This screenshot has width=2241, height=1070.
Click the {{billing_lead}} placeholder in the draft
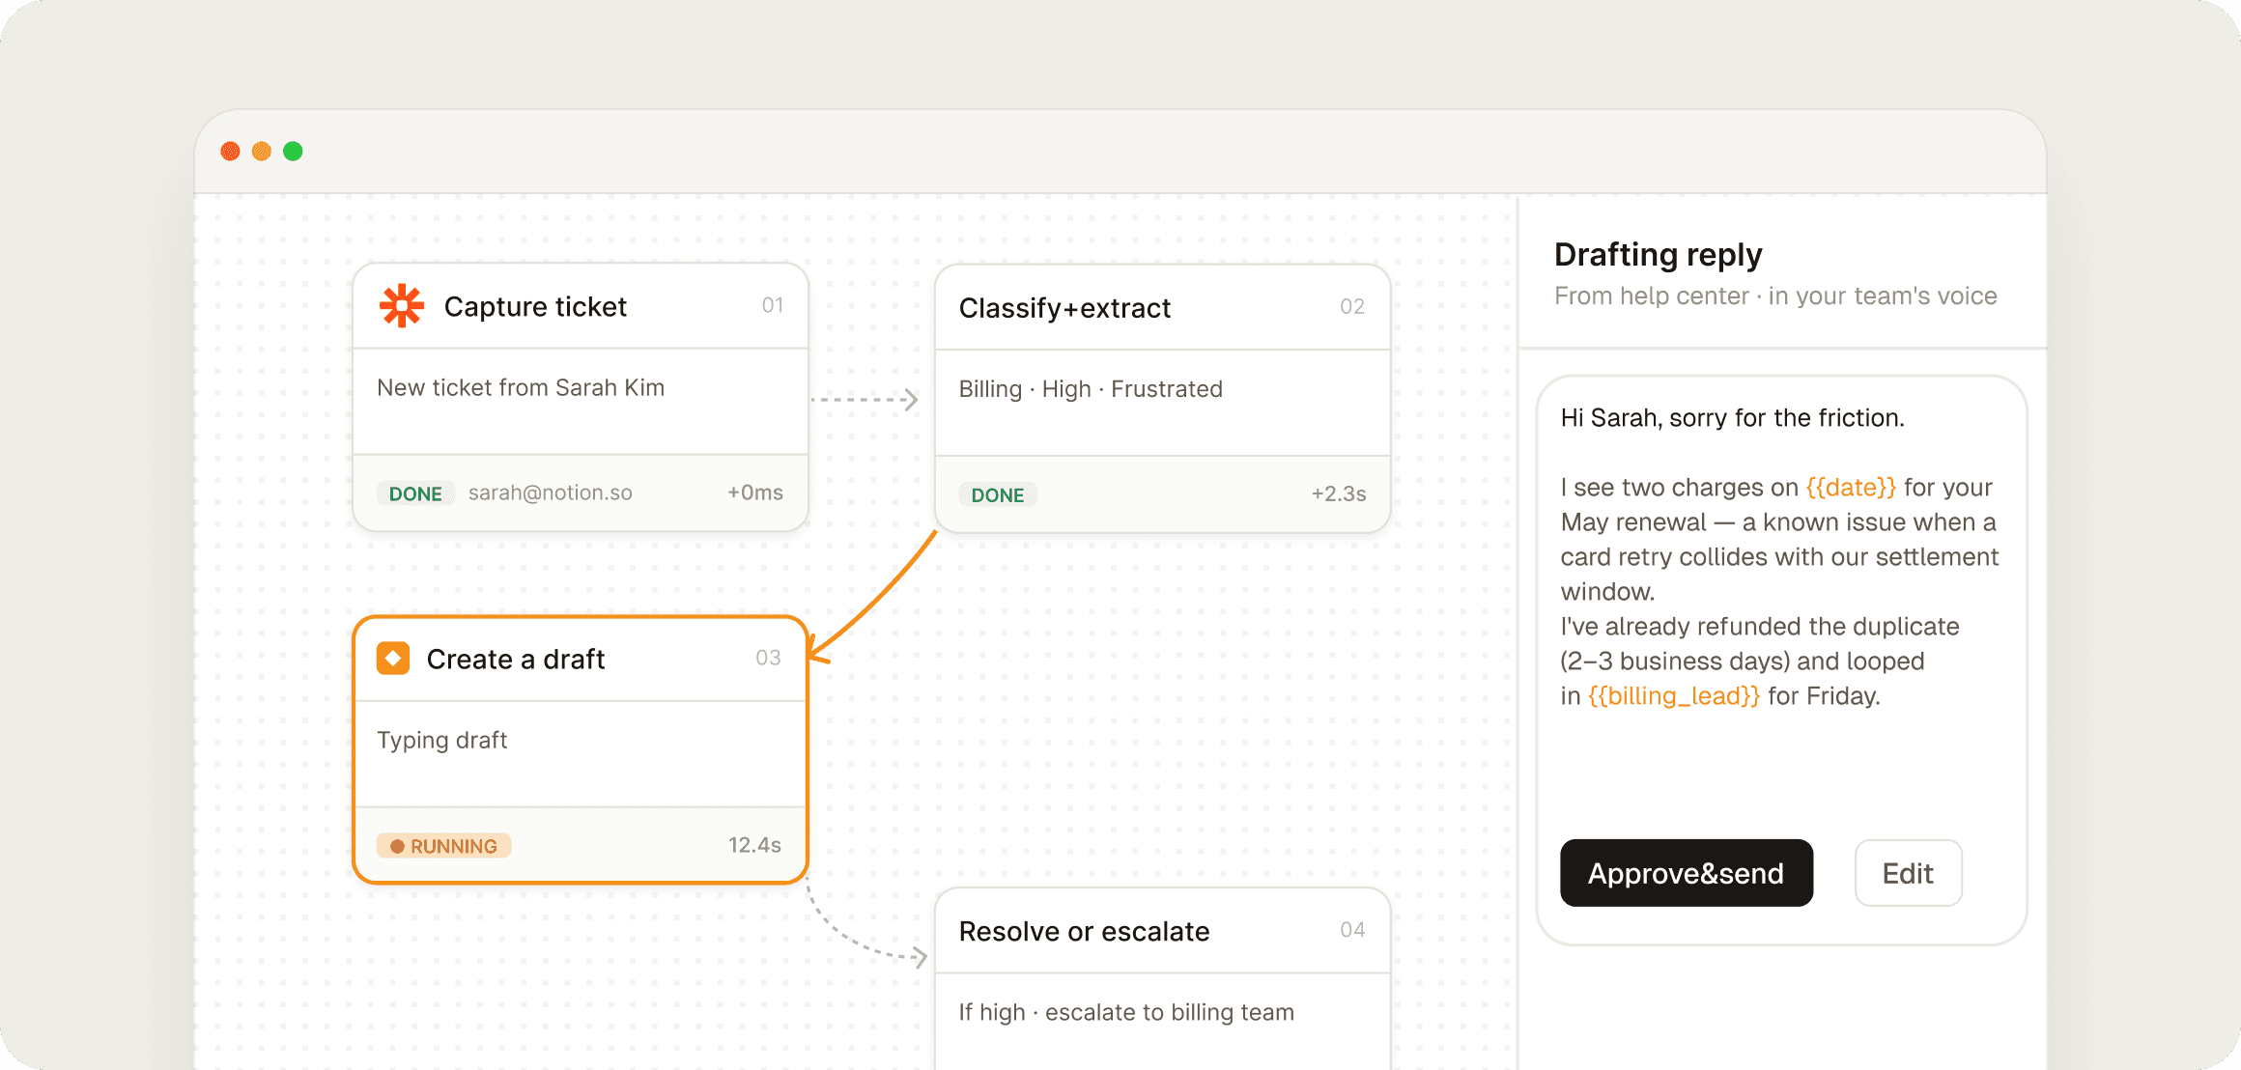tap(1674, 696)
